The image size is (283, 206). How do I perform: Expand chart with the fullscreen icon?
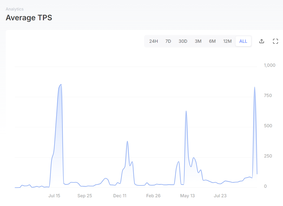[275, 41]
